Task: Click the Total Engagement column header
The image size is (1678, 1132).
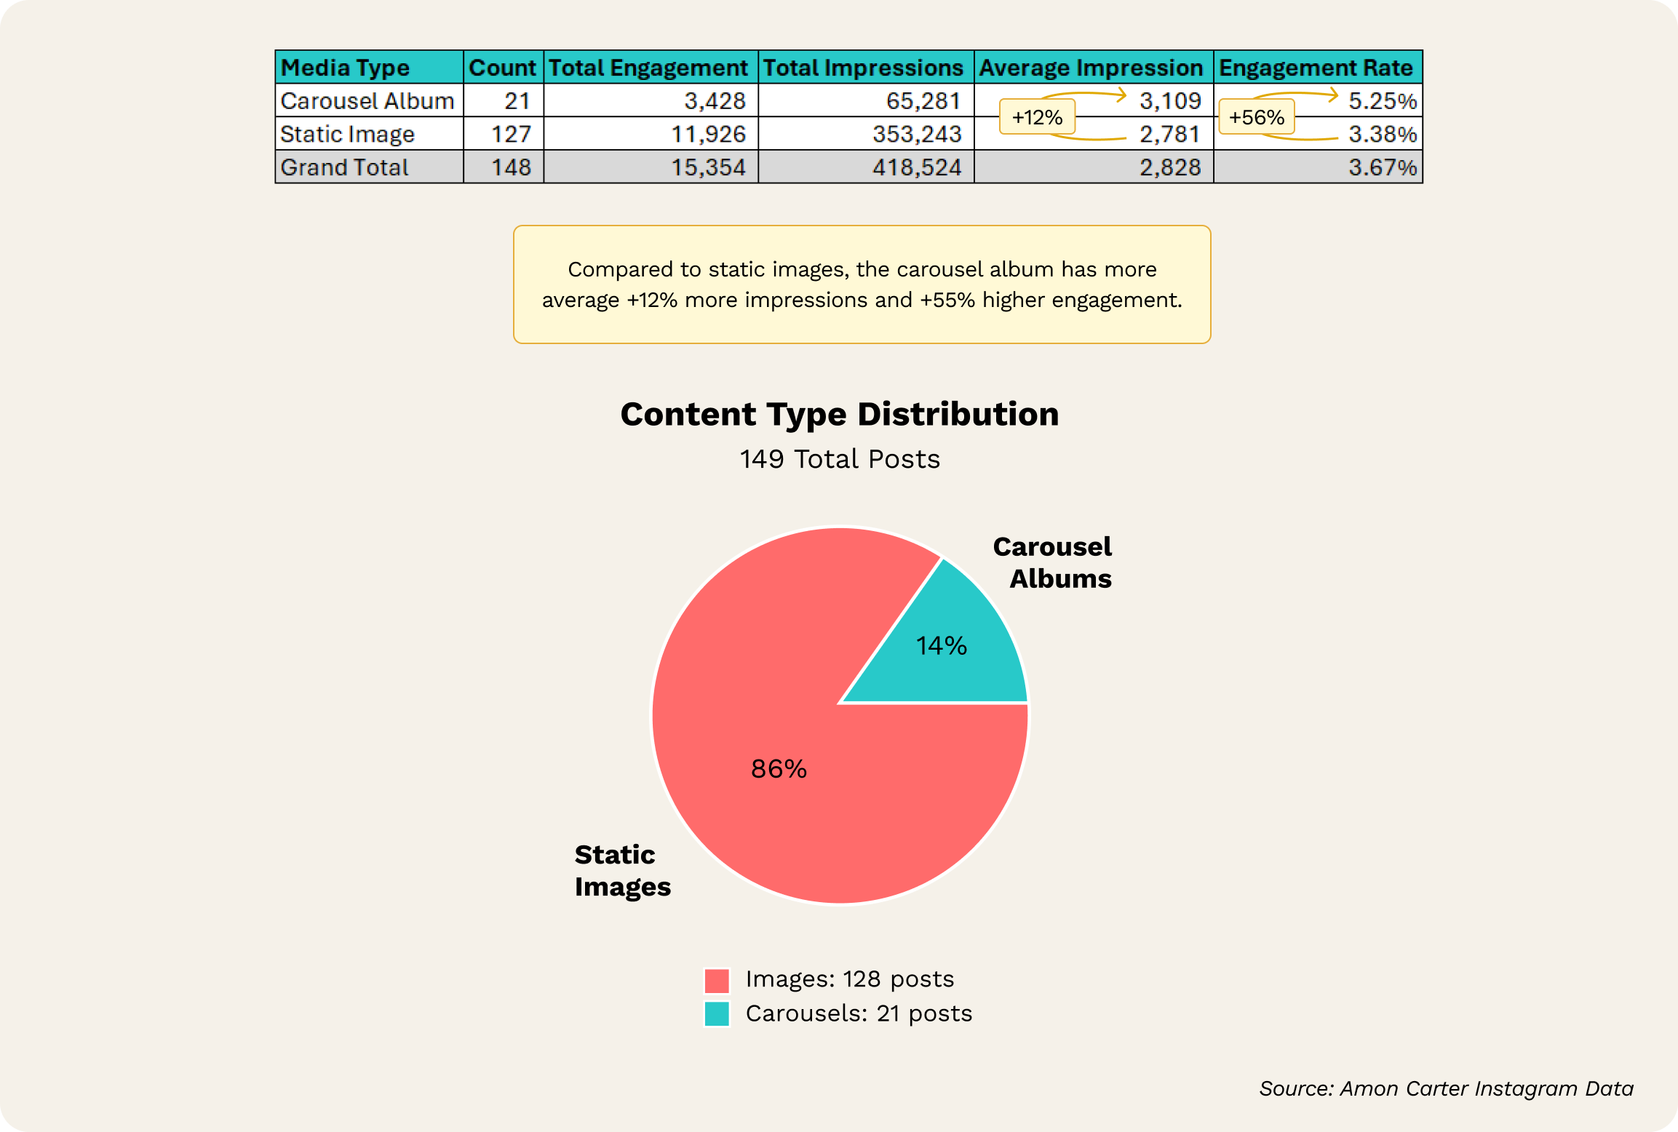Action: (650, 68)
